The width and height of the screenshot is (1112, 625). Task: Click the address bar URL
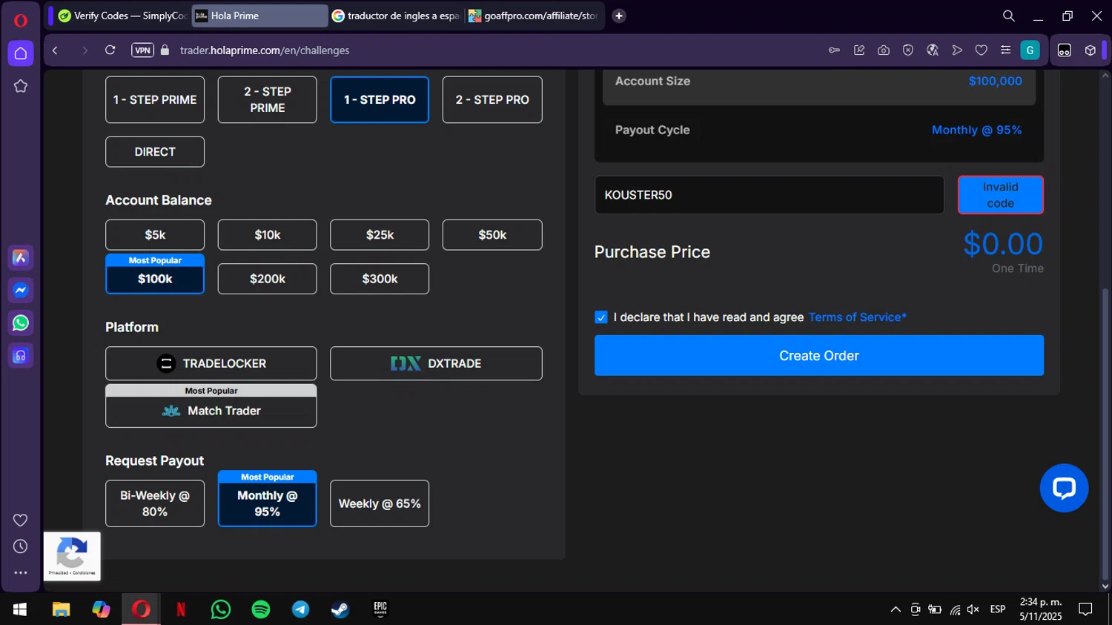265,50
